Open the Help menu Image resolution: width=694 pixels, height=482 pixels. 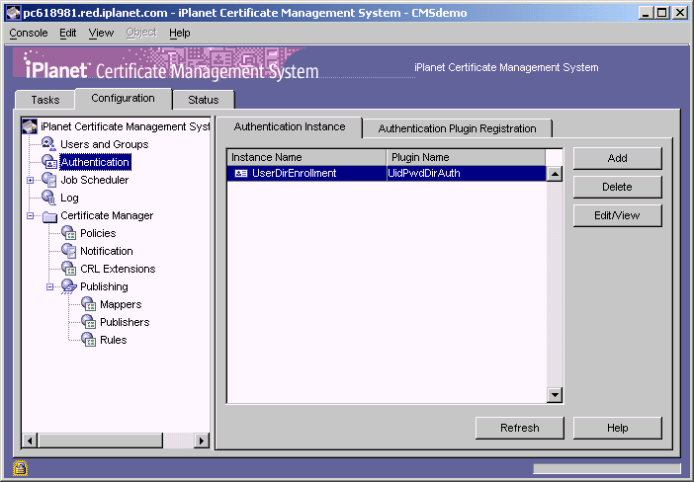click(179, 34)
